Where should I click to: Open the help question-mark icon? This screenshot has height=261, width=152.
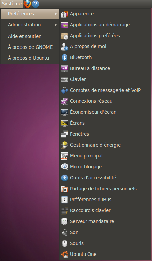point(36,4)
